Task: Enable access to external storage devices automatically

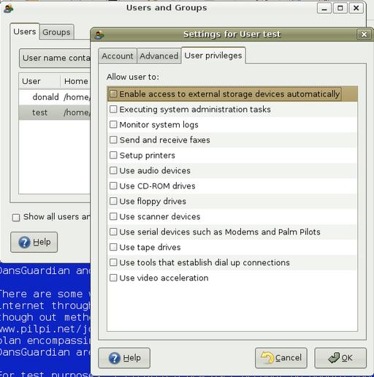Action: (x=113, y=94)
